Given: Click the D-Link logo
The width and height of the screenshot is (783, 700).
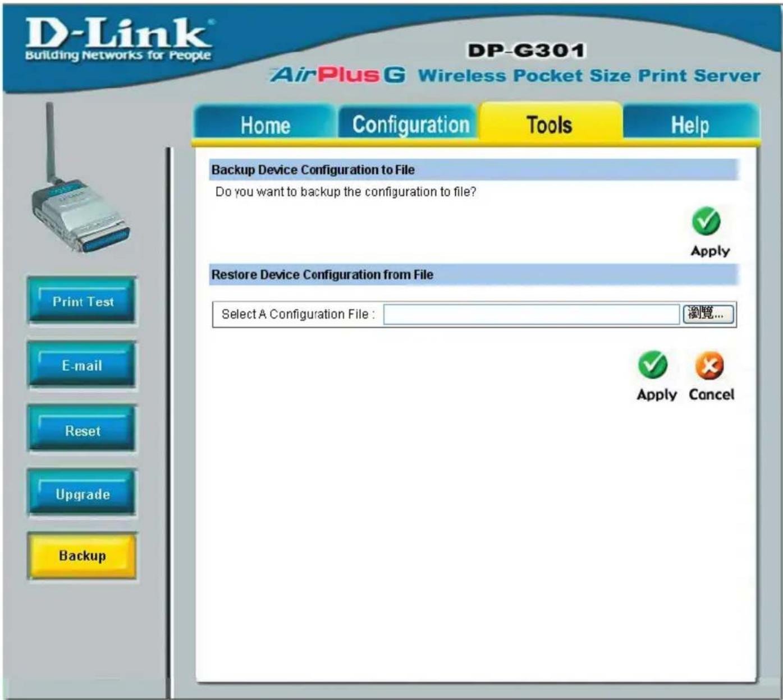Looking at the screenshot, I should coord(118,39).
